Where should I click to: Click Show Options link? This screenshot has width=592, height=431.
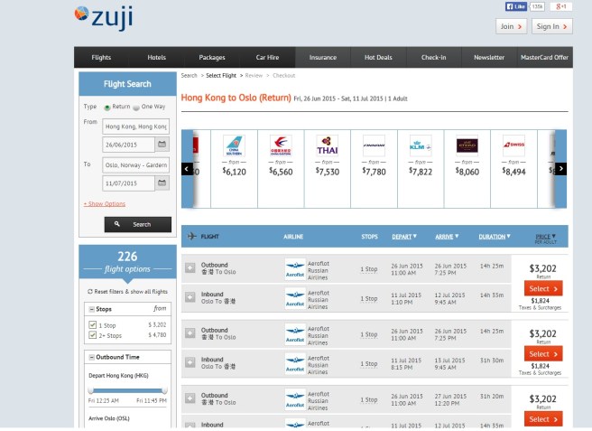coord(105,203)
